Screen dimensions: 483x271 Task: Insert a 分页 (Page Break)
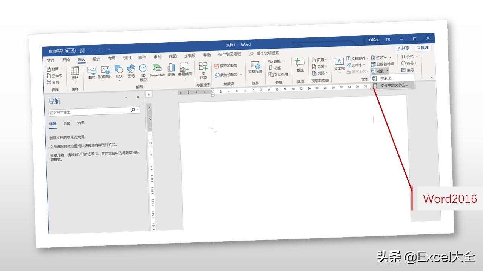(53, 82)
